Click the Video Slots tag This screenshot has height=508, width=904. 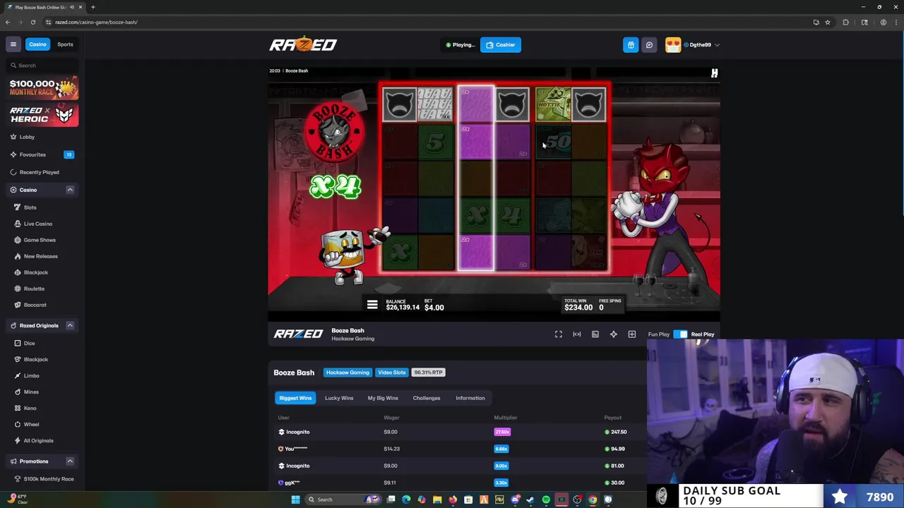392,373
